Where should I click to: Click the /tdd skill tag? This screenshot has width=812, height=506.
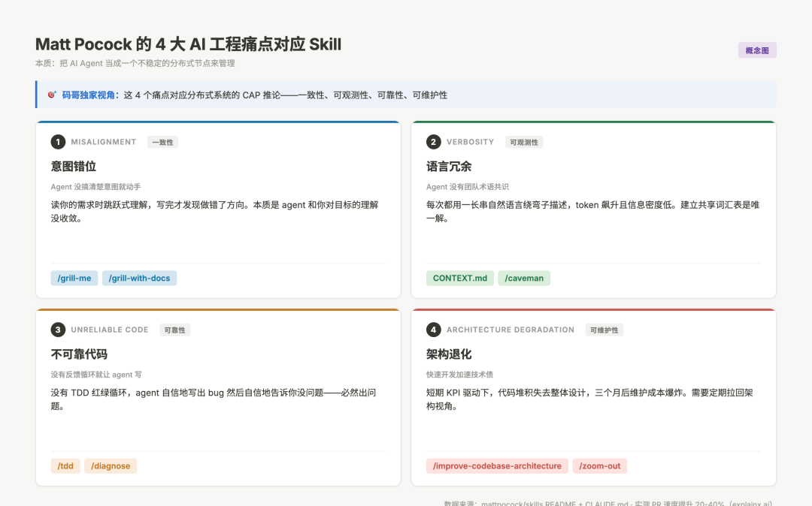65,465
